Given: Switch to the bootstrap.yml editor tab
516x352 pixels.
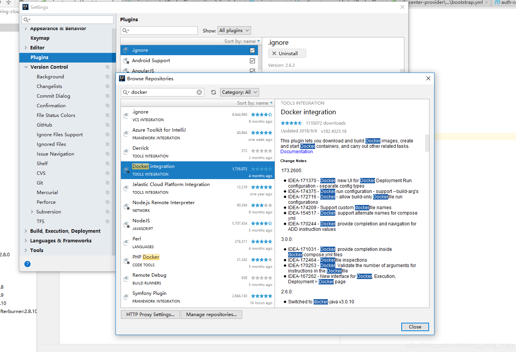Looking at the screenshot, I should click(448, 3).
